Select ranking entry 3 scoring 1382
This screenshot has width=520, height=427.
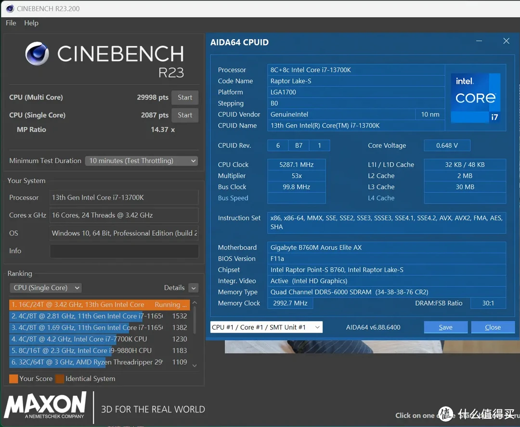[100, 327]
